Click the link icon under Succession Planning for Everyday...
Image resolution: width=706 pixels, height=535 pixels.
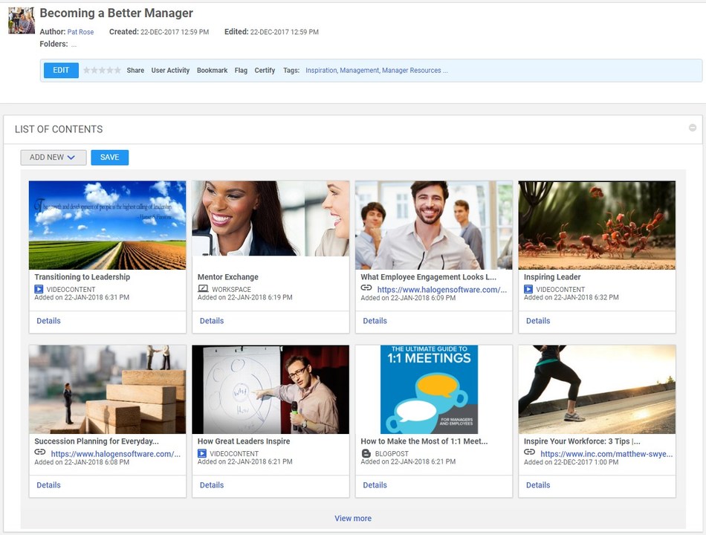(41, 453)
